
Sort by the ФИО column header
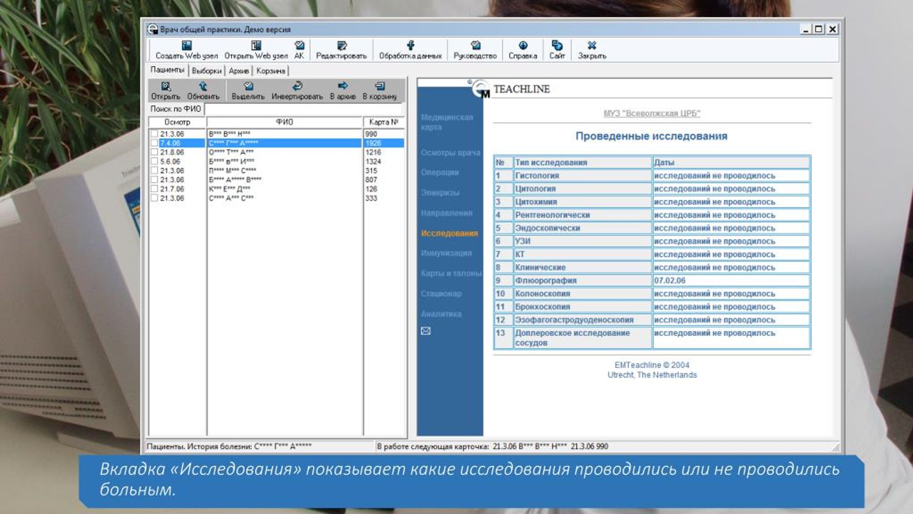(285, 122)
